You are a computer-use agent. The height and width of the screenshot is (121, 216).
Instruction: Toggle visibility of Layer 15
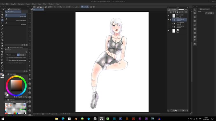coord(168,16)
